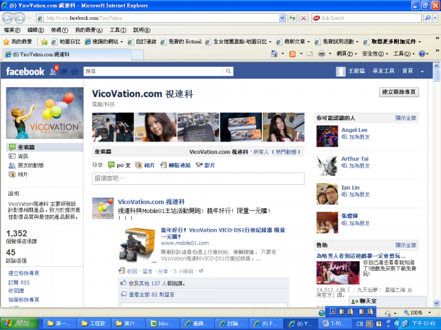The image size is (441, 330).
Task: Select the VicoVation.com browser tab
Action: coord(67,54)
